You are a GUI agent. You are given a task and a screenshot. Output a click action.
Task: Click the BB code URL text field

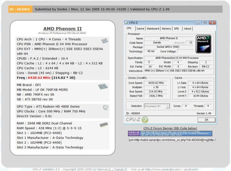(x=172, y=140)
